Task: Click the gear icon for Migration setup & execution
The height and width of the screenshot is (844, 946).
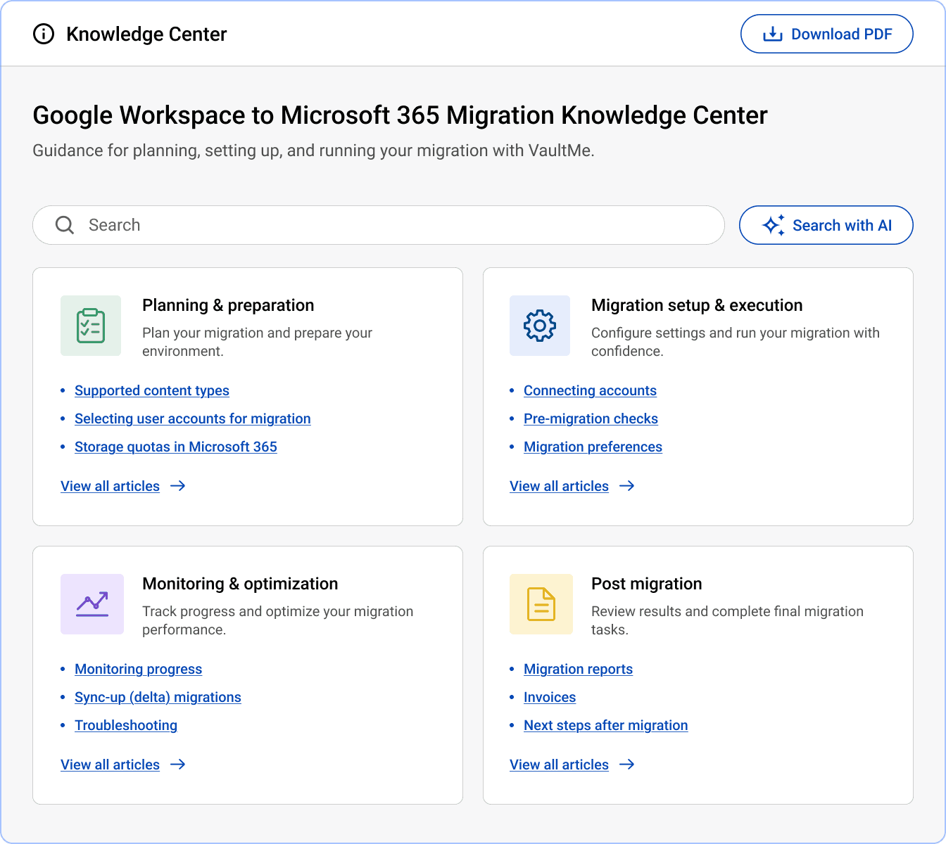Action: click(x=540, y=326)
